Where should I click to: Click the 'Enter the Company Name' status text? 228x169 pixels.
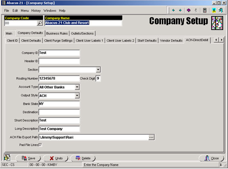point(101,165)
